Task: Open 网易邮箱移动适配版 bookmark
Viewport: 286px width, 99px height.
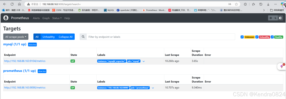Action: click(39, 10)
